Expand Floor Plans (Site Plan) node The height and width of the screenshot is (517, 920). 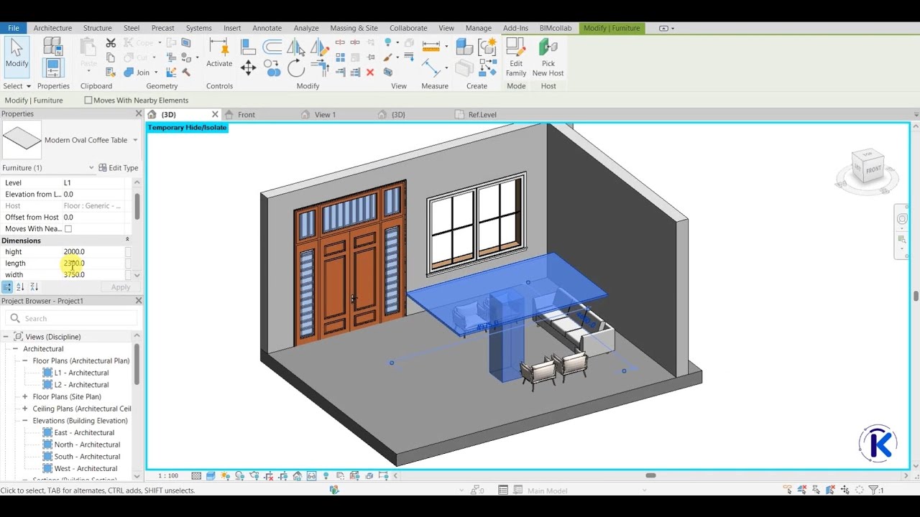coord(25,397)
